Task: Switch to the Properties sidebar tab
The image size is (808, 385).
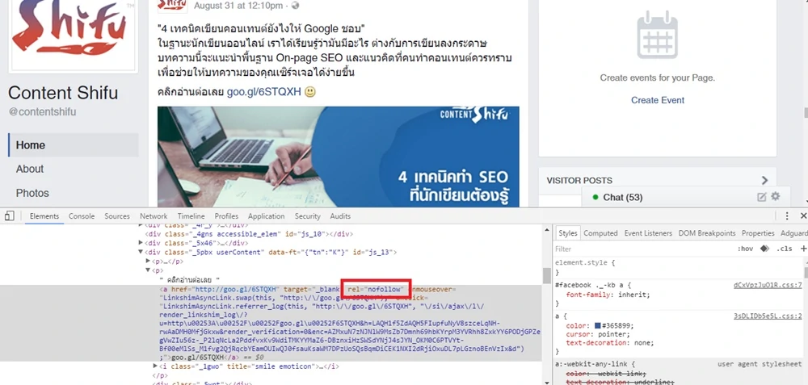Action: click(758, 233)
